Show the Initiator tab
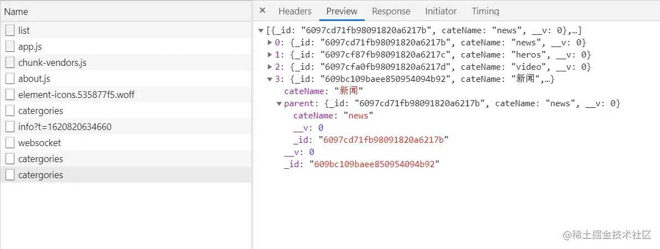 [441, 12]
